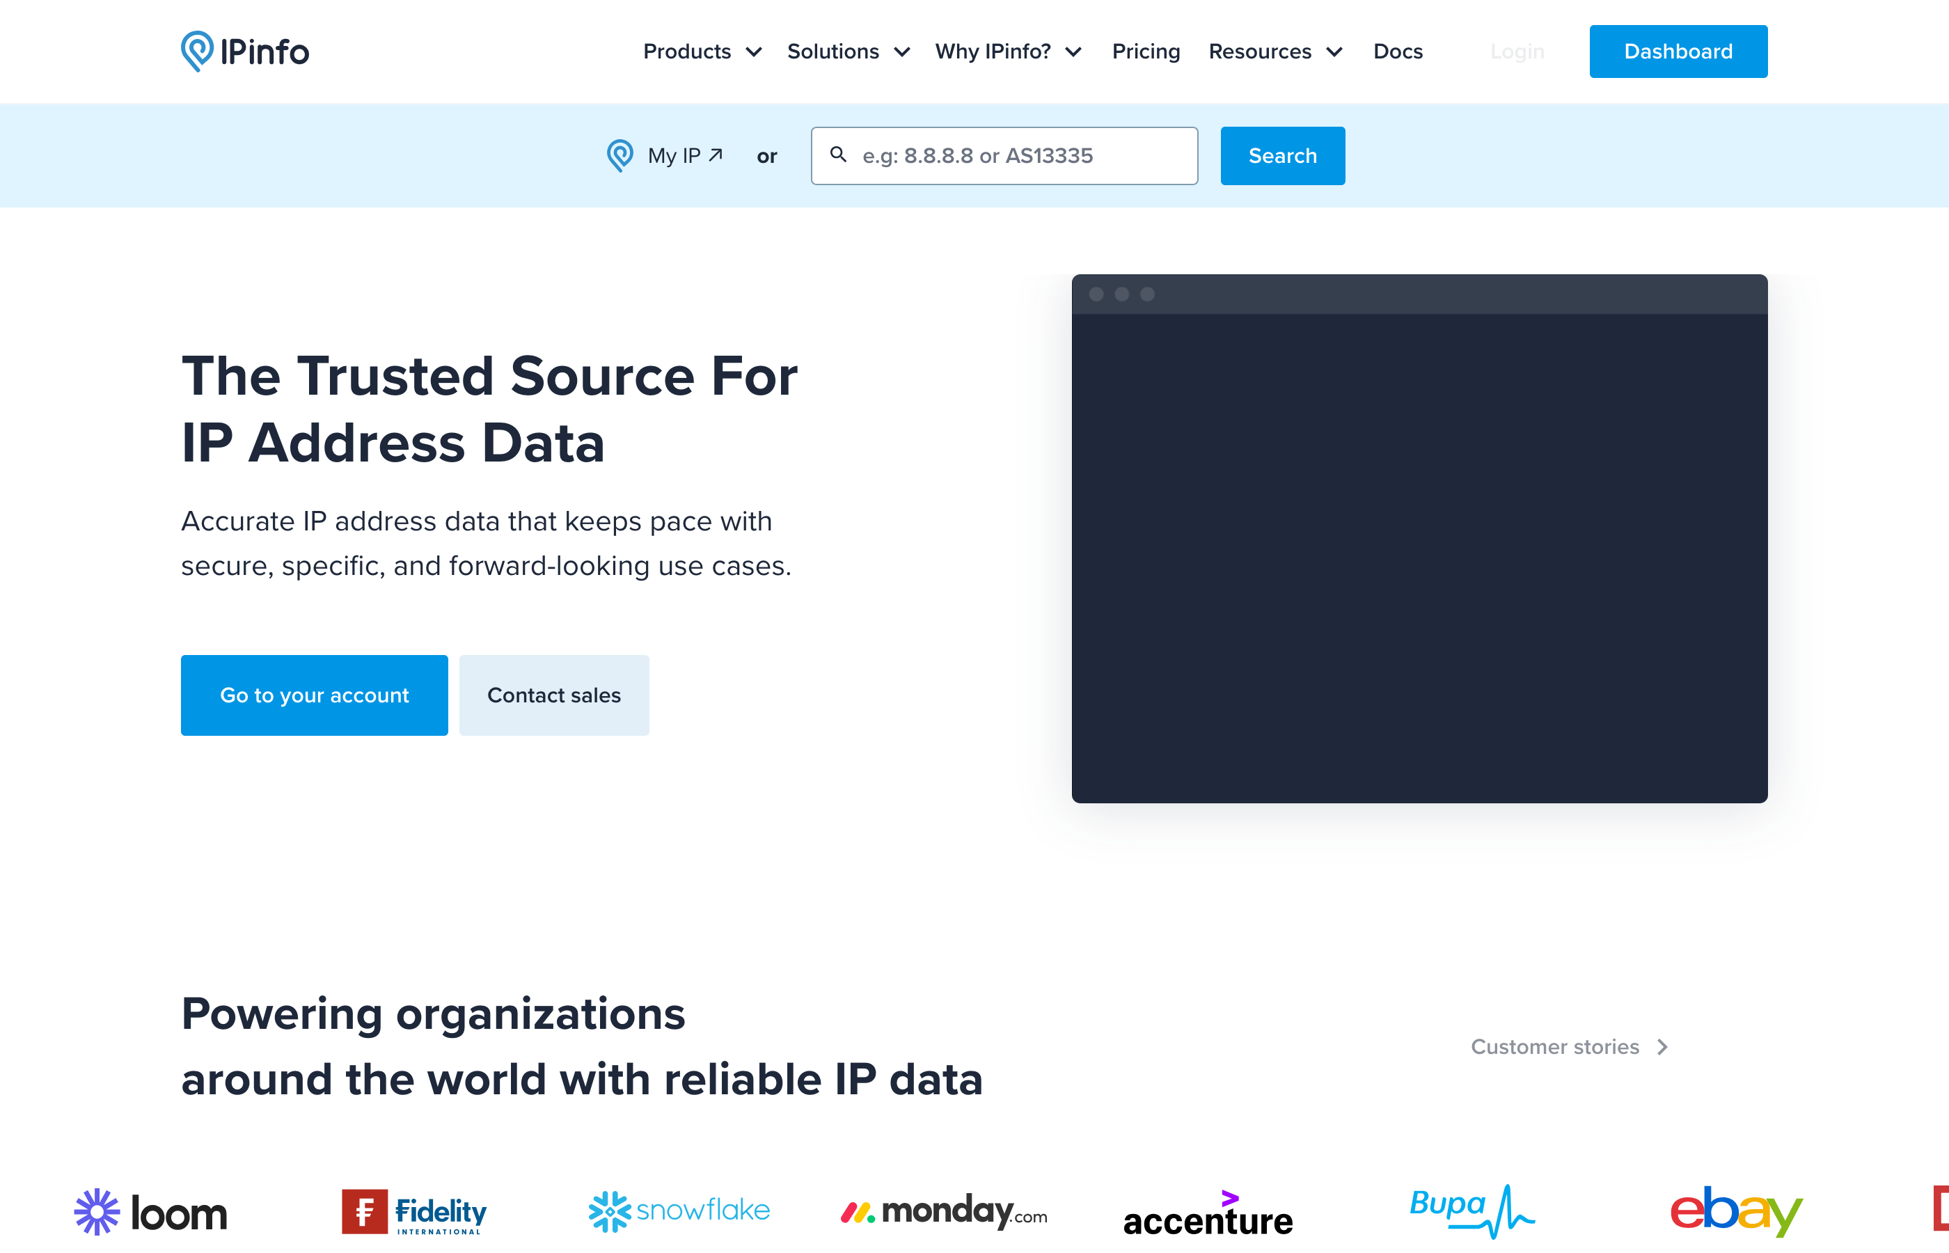This screenshot has width=1949, height=1253.
Task: Click the Snowflake logo
Action: tap(679, 1211)
